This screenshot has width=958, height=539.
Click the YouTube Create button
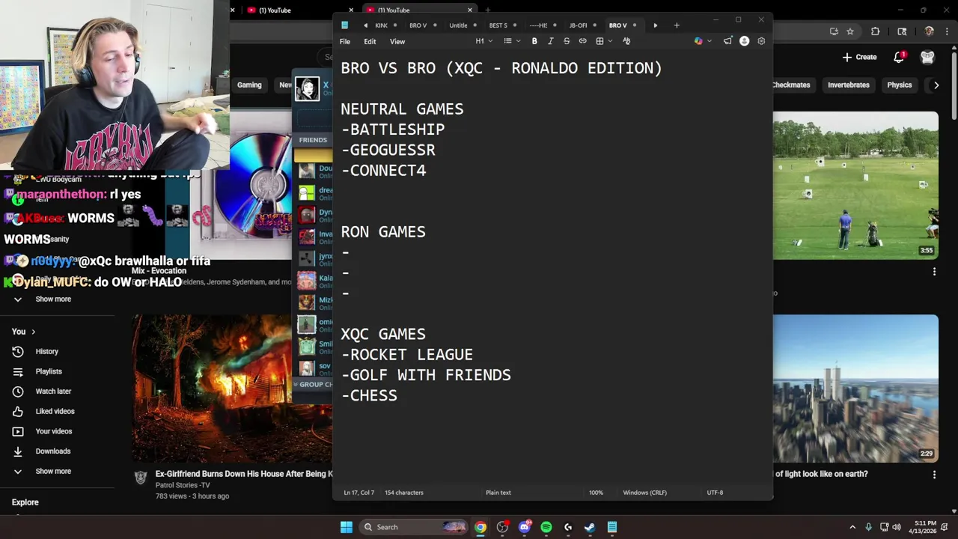tap(859, 57)
